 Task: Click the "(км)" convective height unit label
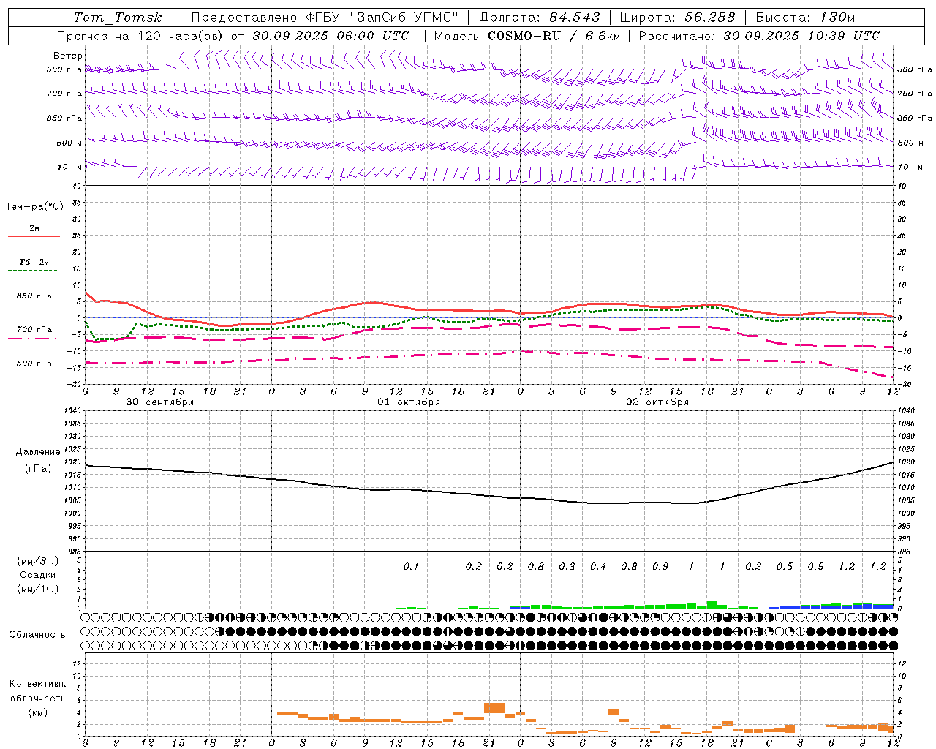pyautogui.click(x=37, y=712)
